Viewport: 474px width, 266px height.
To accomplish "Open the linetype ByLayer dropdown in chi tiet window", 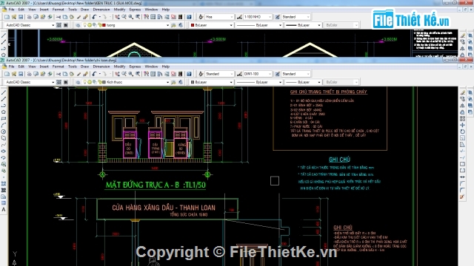I will pos(280,82).
